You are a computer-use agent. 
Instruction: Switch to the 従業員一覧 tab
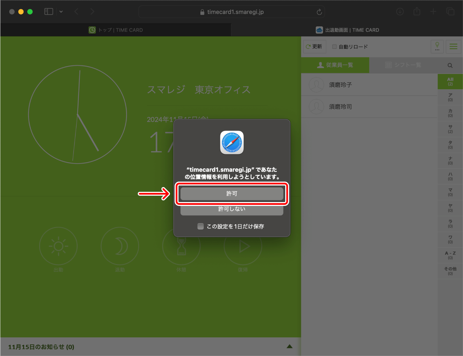[335, 65]
